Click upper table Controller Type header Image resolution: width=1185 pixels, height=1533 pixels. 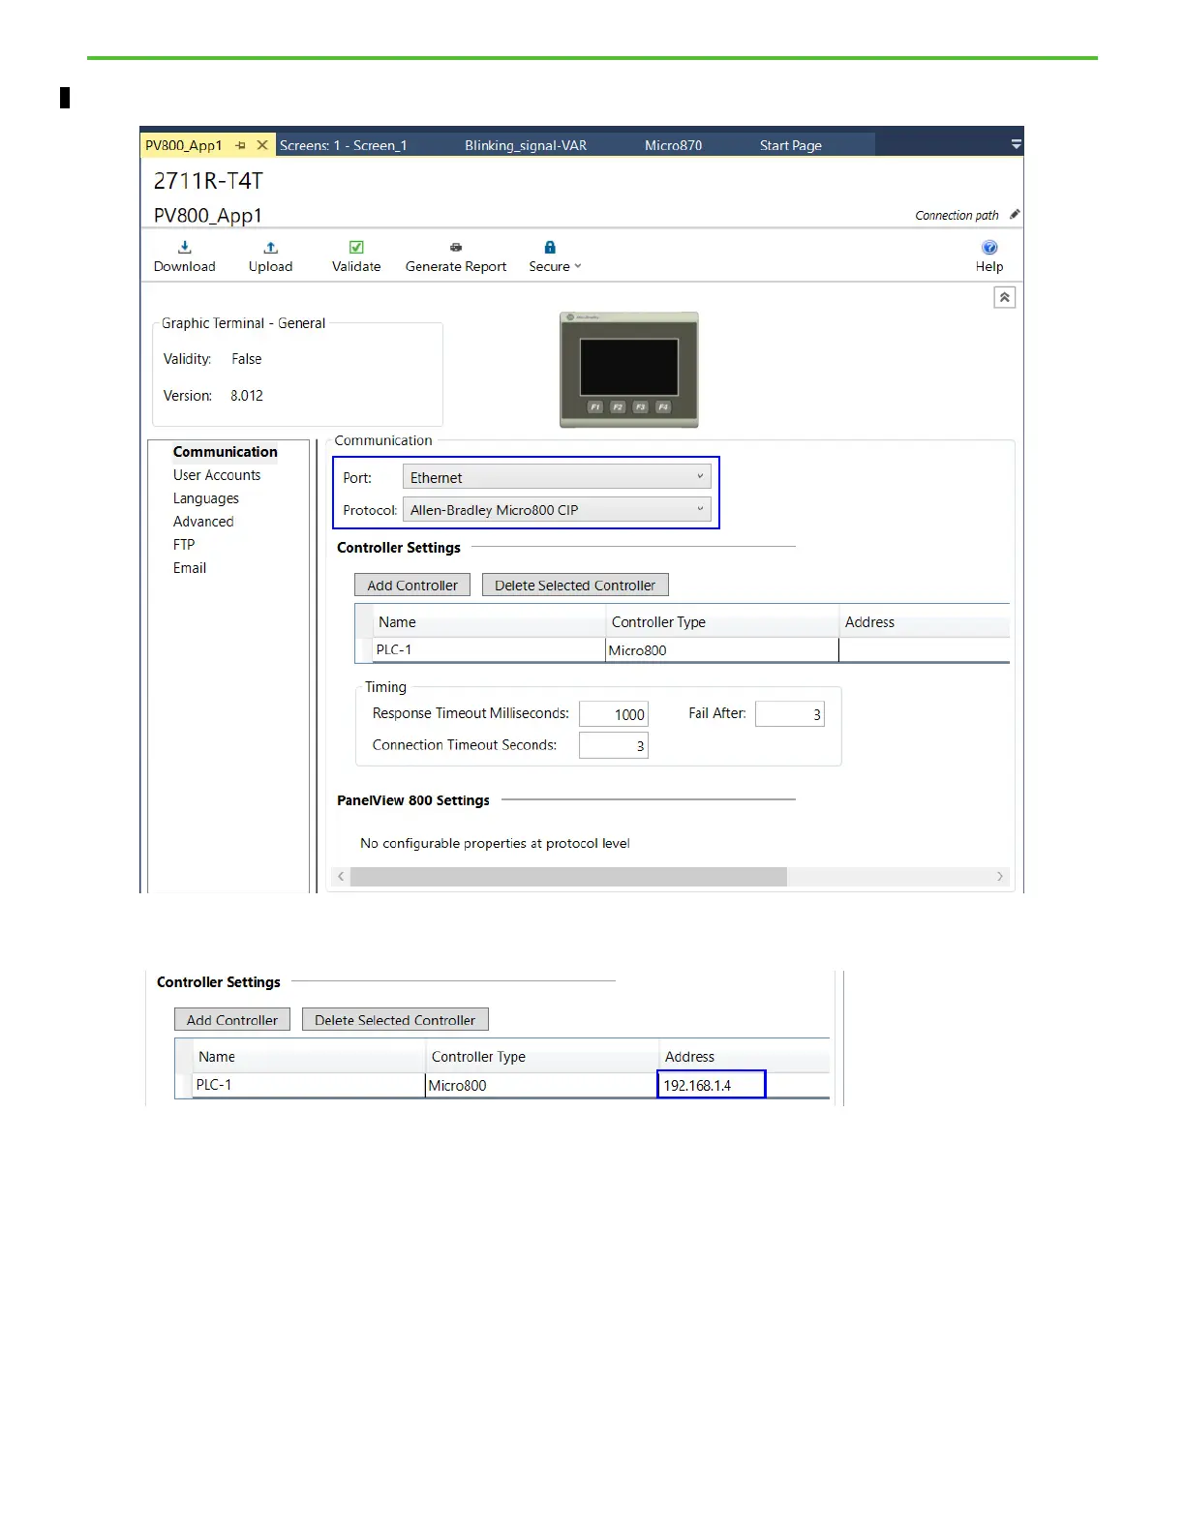point(722,622)
